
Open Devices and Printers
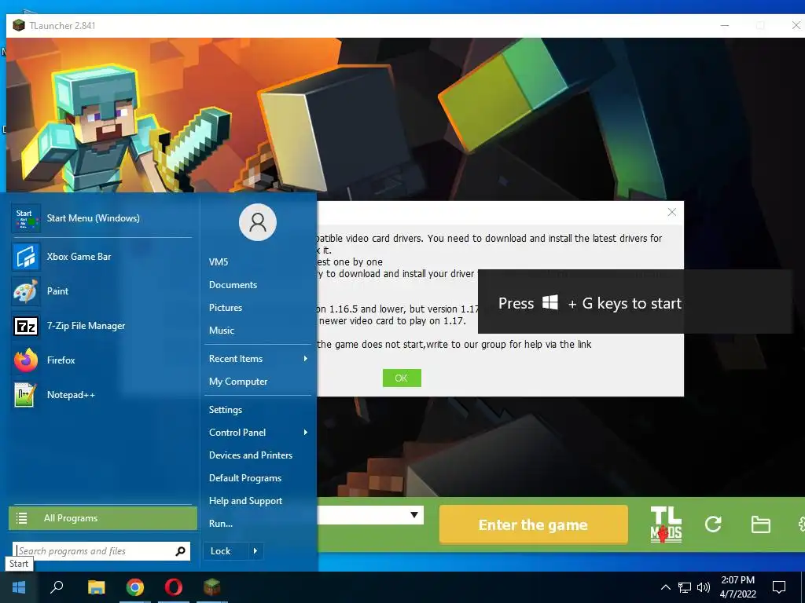click(251, 455)
